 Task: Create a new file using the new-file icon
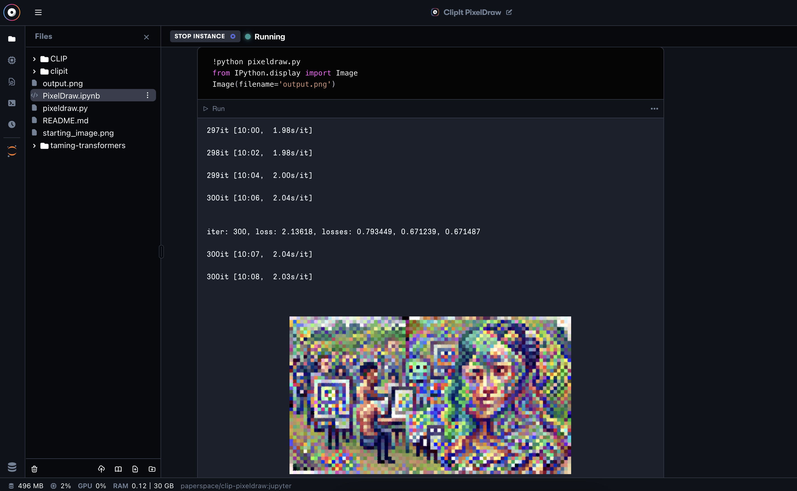[135, 469]
